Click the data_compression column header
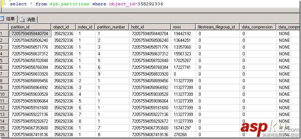The height and width of the screenshot is (139, 301). tap(258, 27)
